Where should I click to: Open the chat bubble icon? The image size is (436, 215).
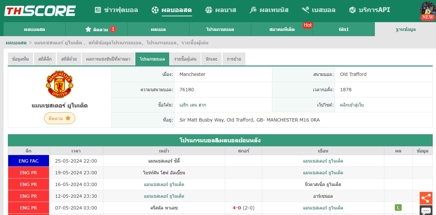(426, 210)
